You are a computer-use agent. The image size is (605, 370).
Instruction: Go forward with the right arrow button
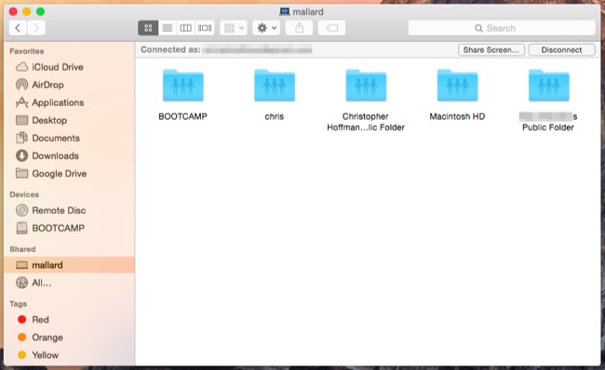click(36, 28)
